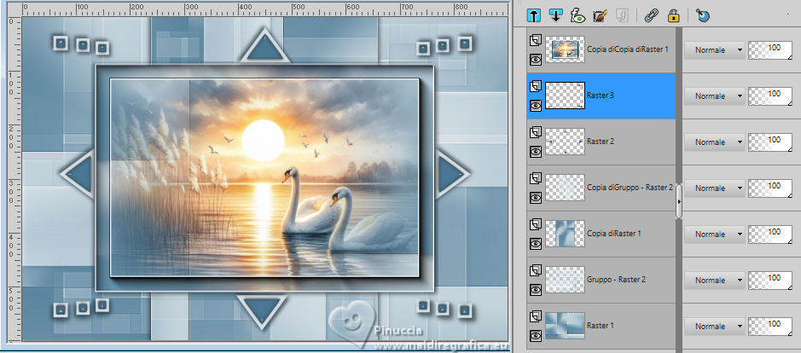Hide the Raster 3 layer
Screen dimensions: 801x353
point(536,106)
